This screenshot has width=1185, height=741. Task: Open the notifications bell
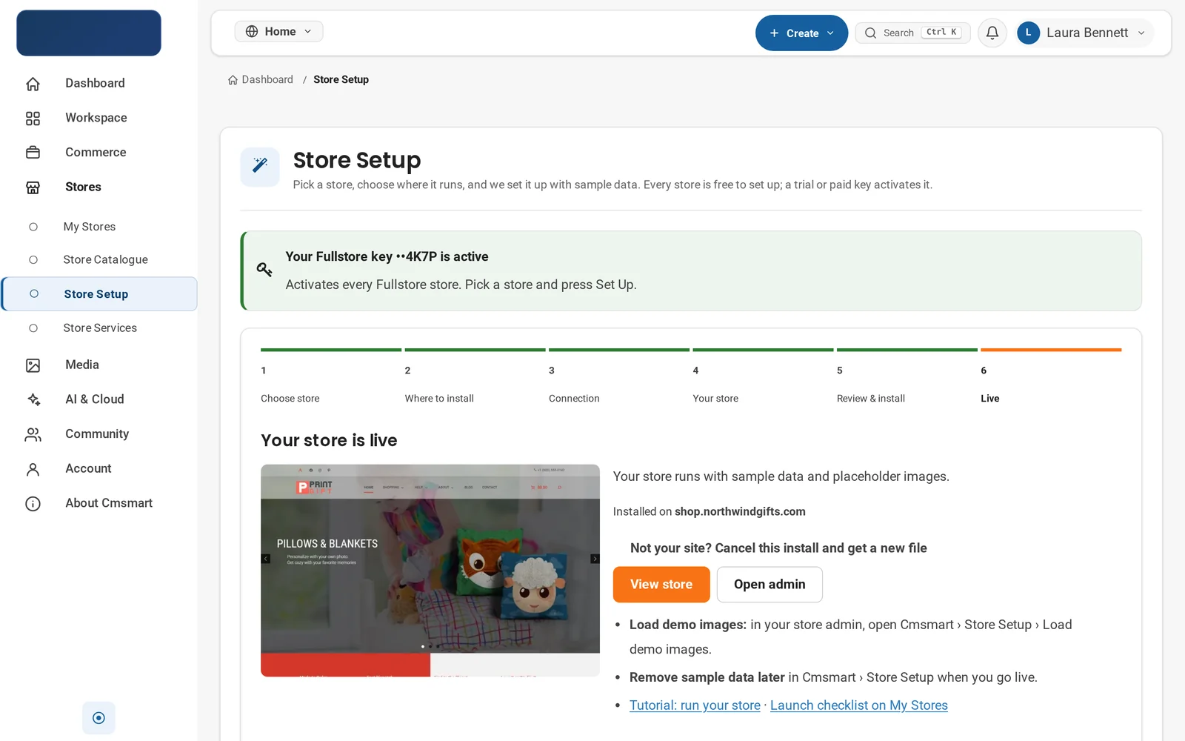pos(992,33)
